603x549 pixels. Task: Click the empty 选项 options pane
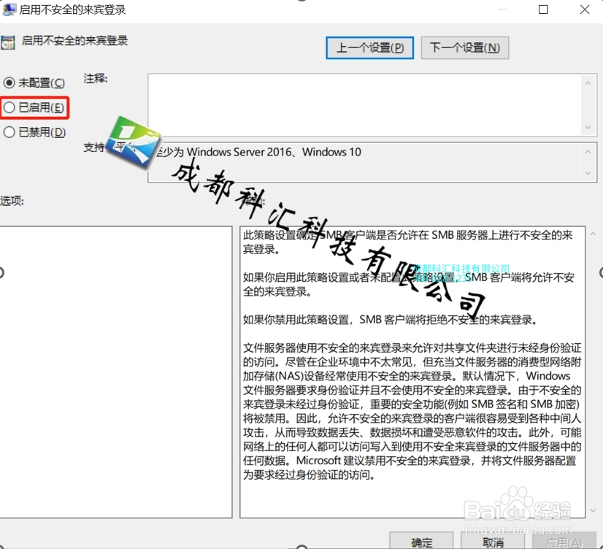116,372
